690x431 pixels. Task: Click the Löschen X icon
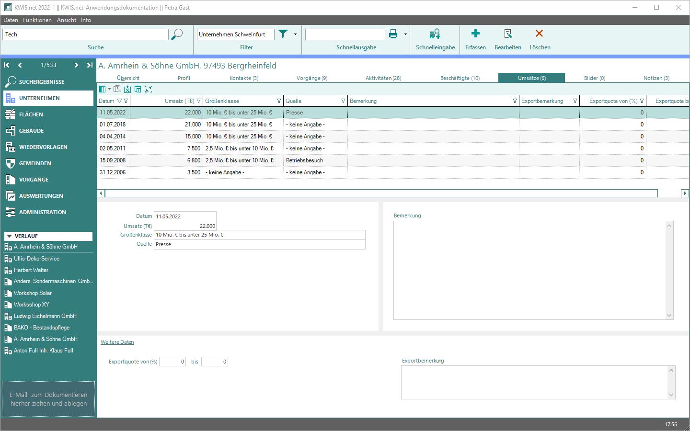tap(540, 34)
